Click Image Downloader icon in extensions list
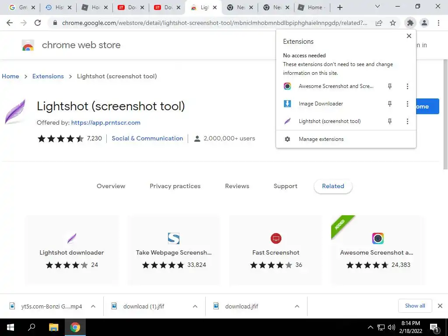This screenshot has height=336, width=448. coord(287,104)
